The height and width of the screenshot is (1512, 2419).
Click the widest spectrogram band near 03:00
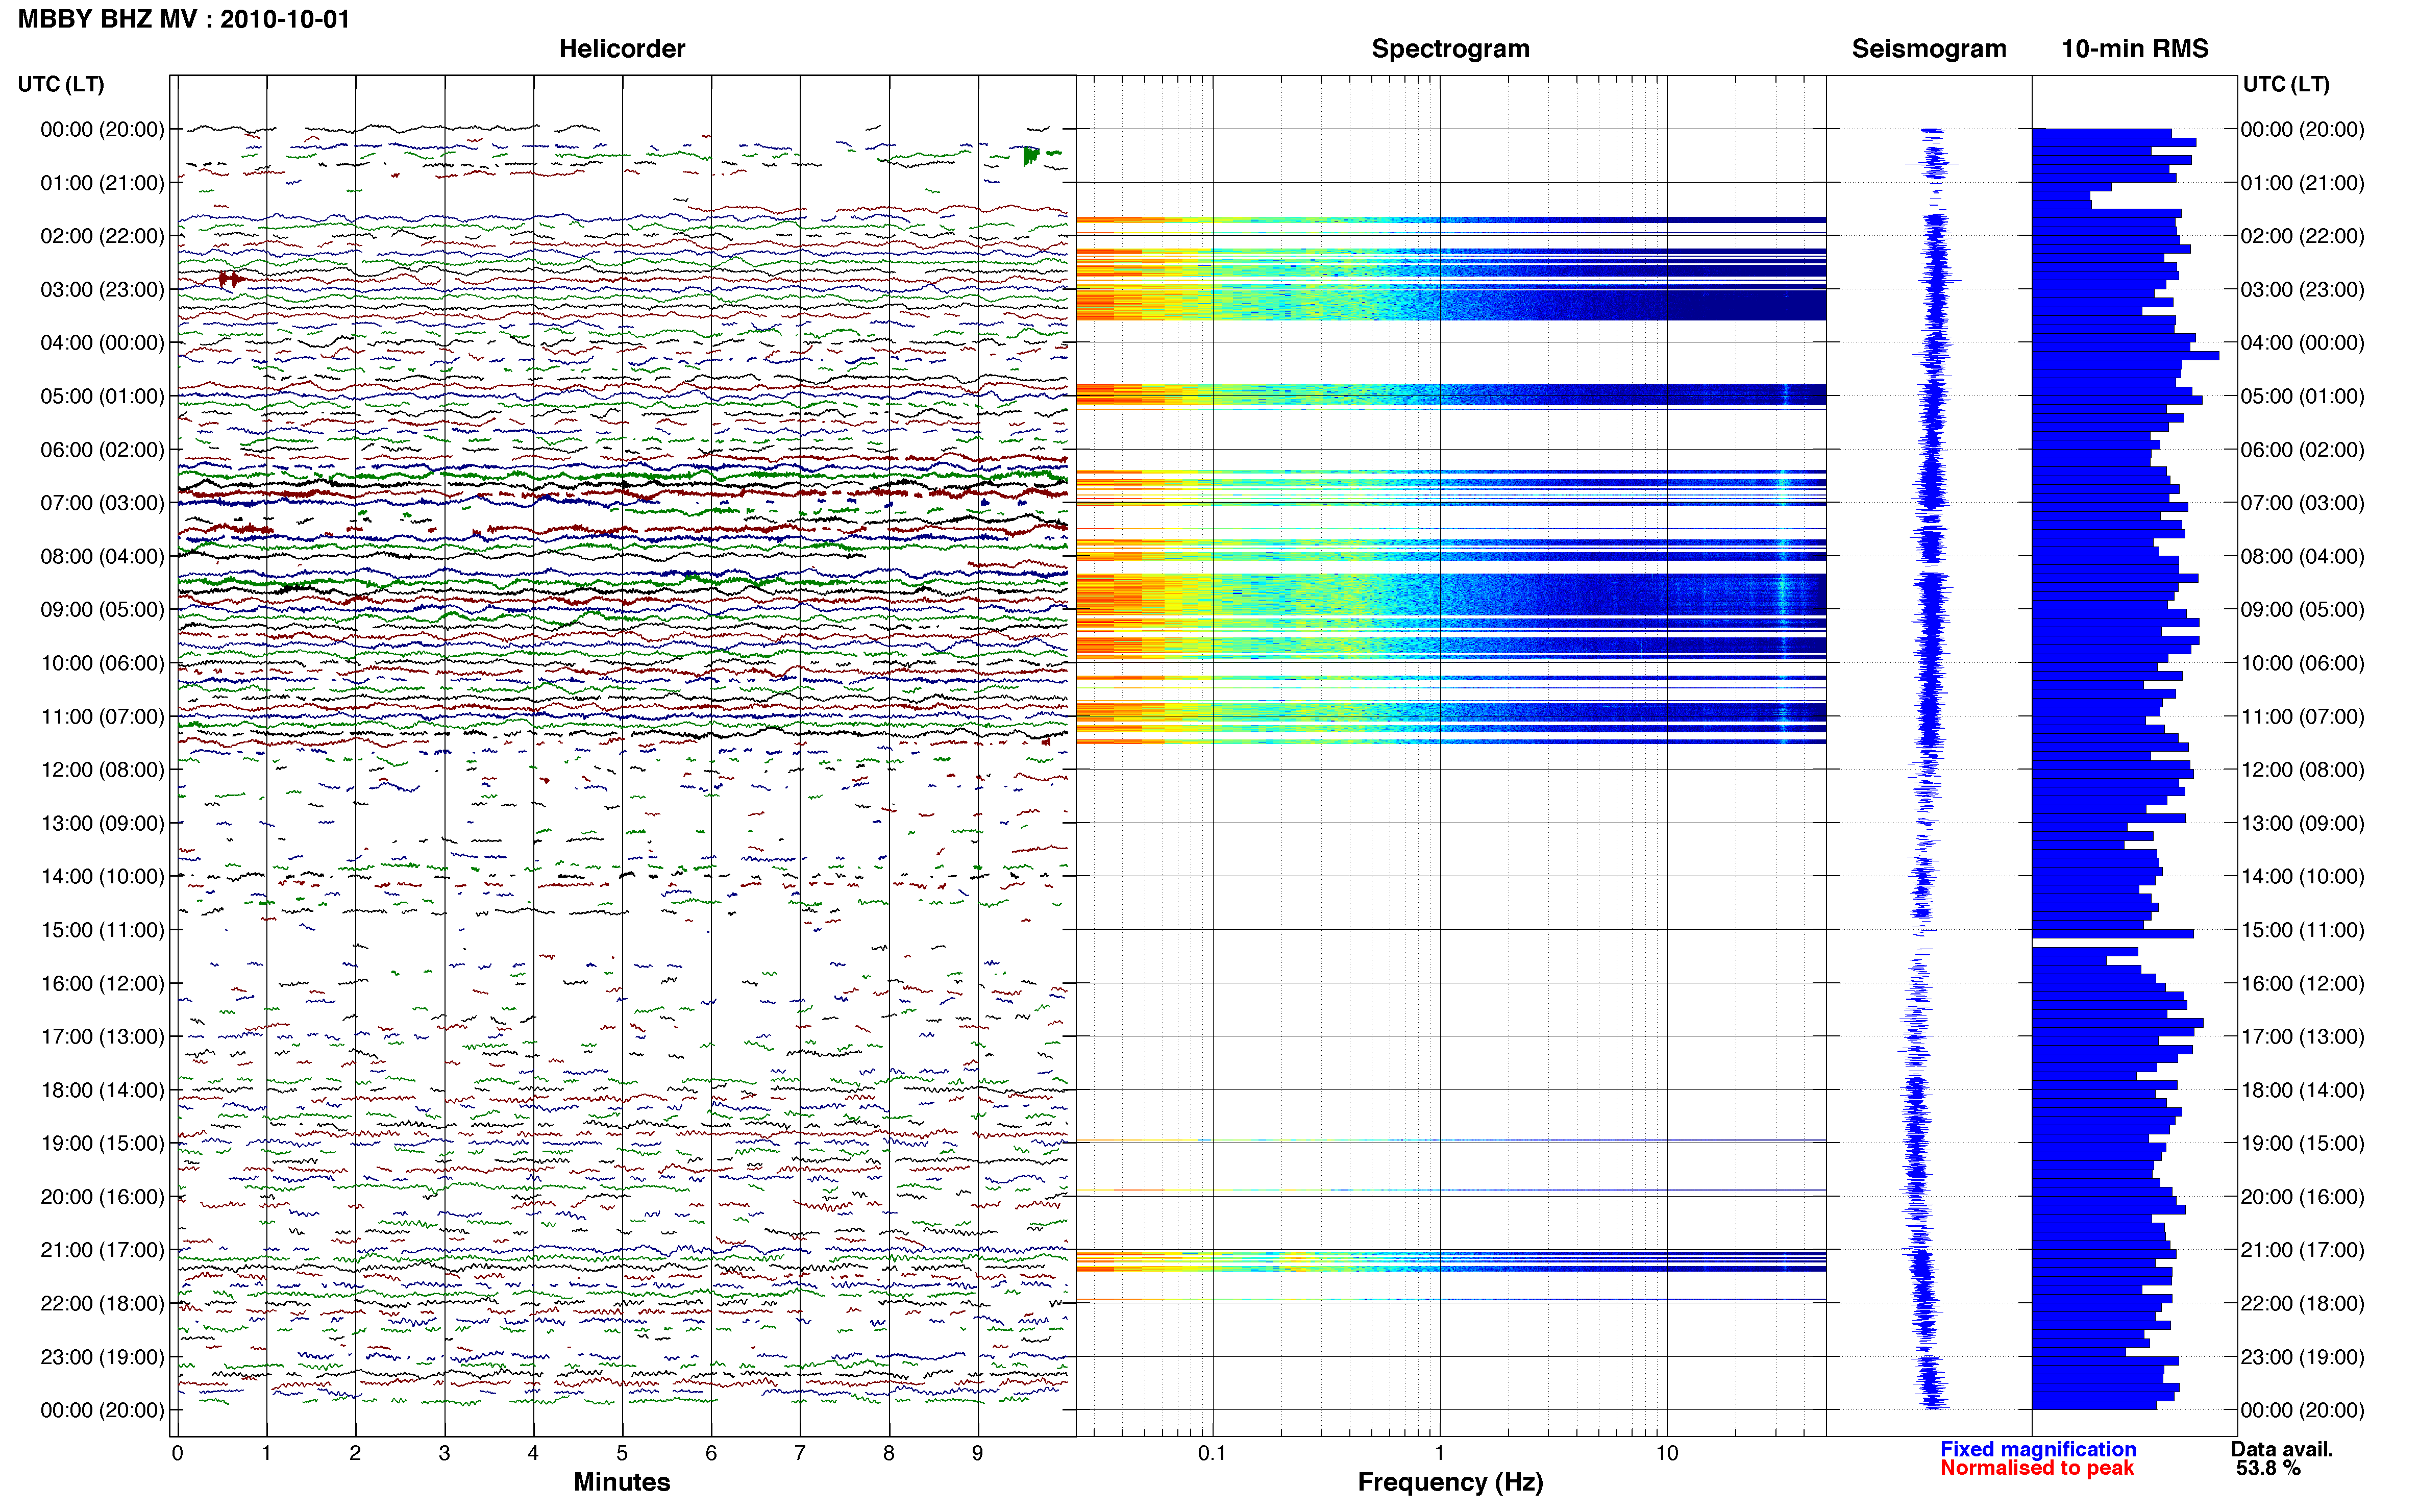coord(1451,304)
